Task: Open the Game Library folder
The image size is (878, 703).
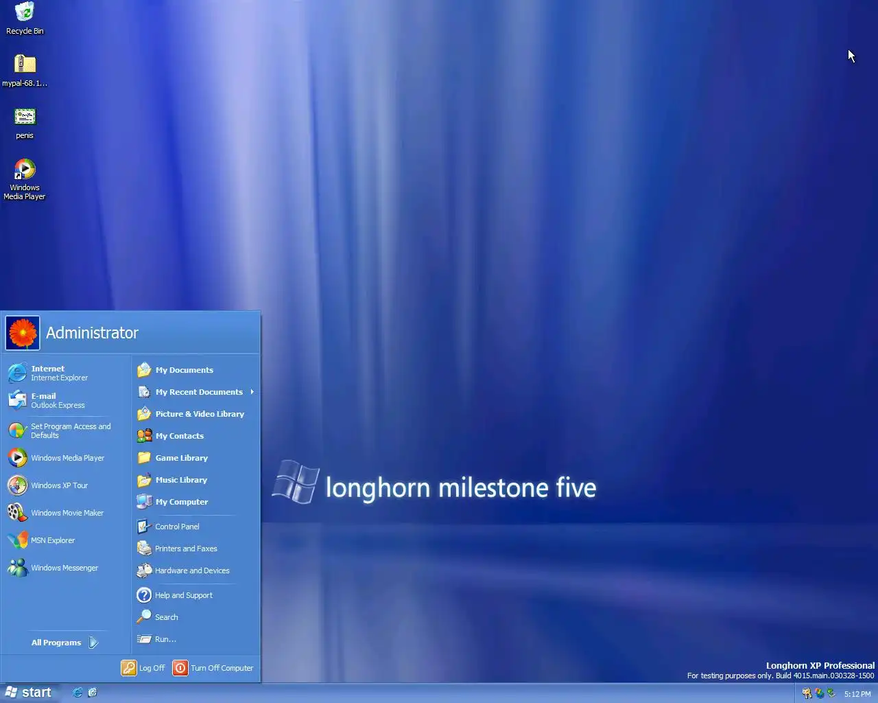Action: 196,458
